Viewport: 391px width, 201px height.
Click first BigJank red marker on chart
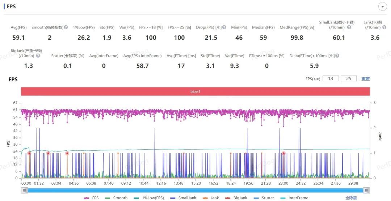point(29,153)
